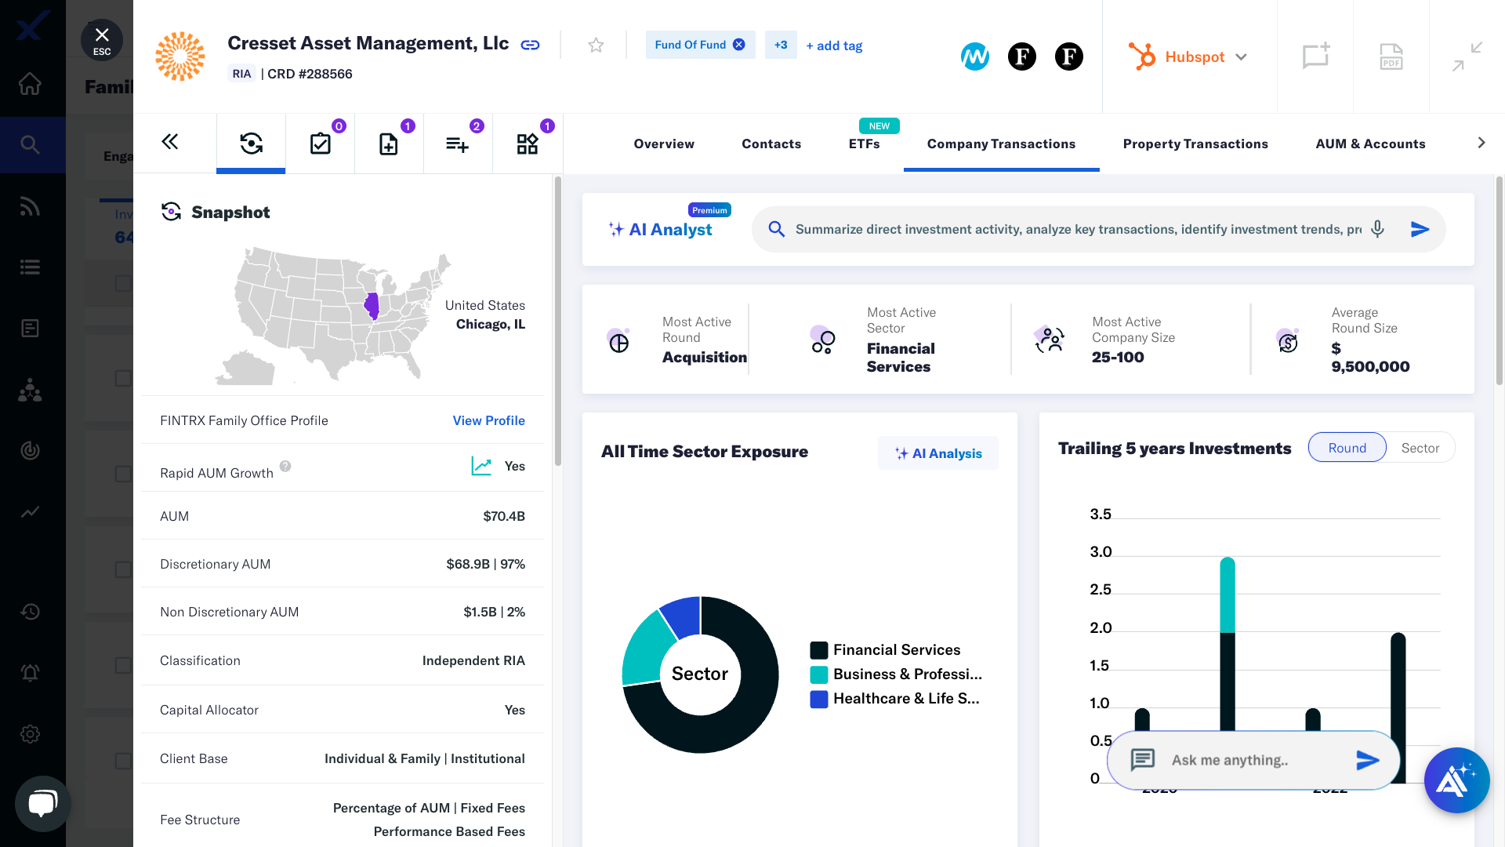1505x847 pixels.
Task: Open the organization hierarchy sidebar icon
Action: (30, 390)
